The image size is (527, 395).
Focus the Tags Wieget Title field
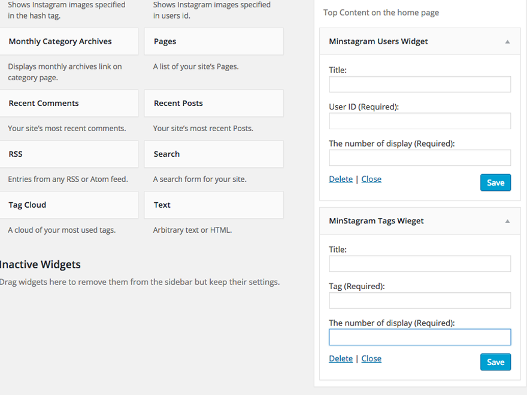pyautogui.click(x=420, y=264)
